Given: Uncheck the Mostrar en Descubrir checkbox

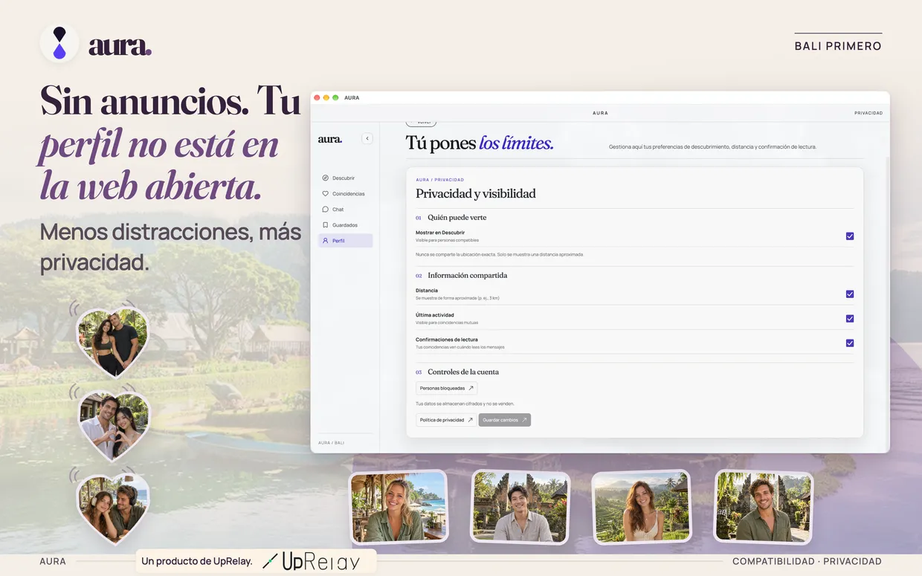Looking at the screenshot, I should pos(850,236).
